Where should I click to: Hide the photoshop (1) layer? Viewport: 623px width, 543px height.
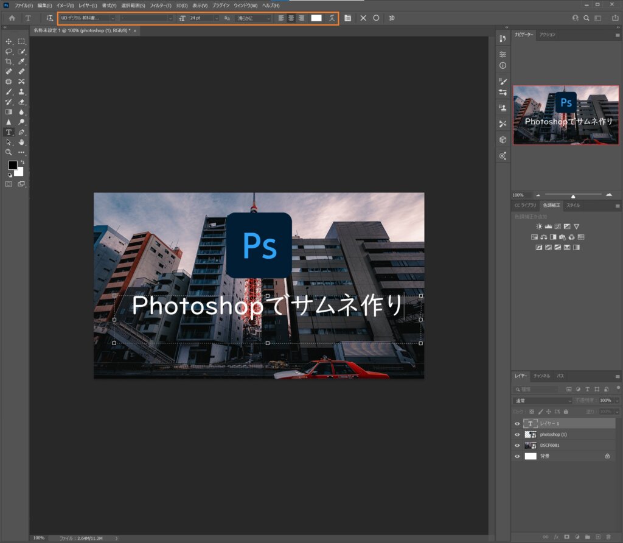[517, 435]
